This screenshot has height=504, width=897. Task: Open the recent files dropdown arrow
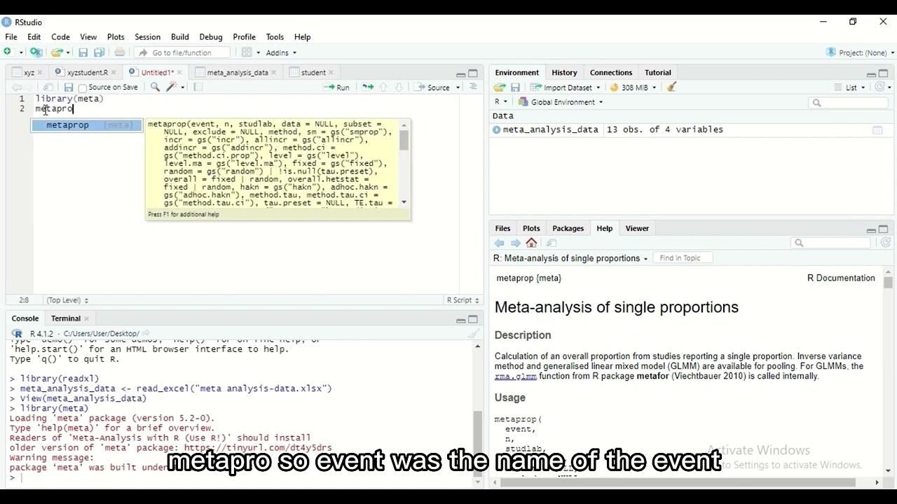68,52
